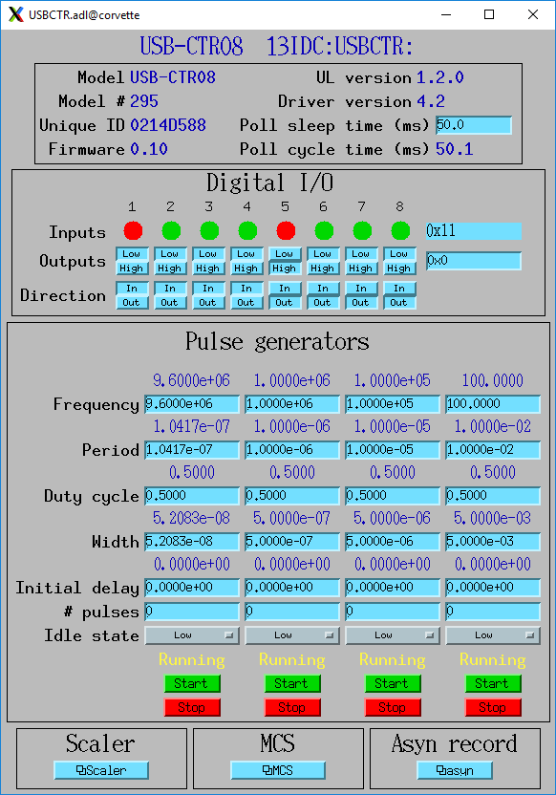
Task: Click the Poll sleep time input field
Action: pos(474,125)
